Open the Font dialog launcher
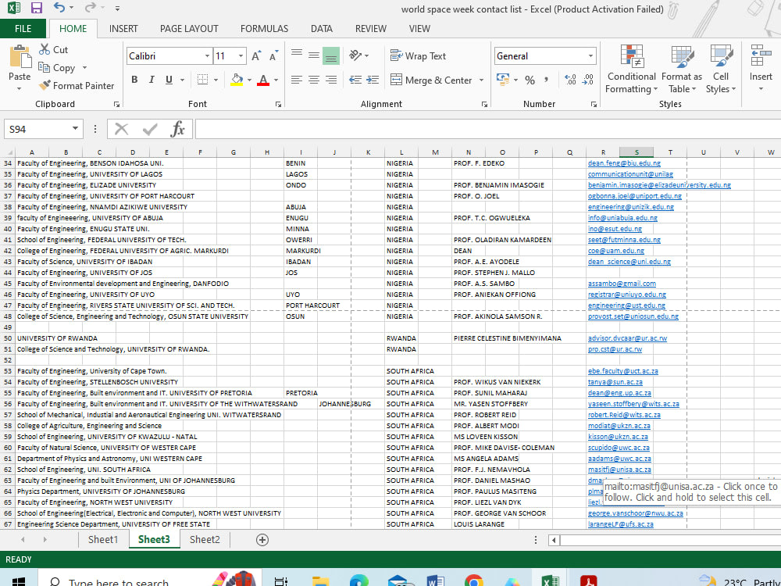Screen dimensions: 781x586 click(x=279, y=104)
